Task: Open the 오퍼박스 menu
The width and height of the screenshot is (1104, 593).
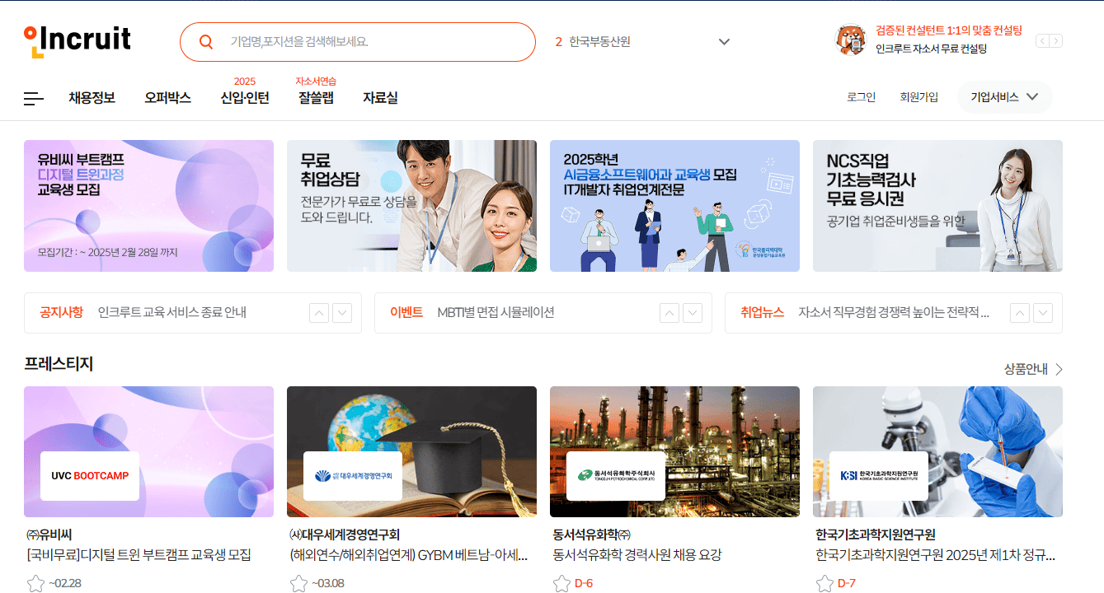Action: coord(167,98)
